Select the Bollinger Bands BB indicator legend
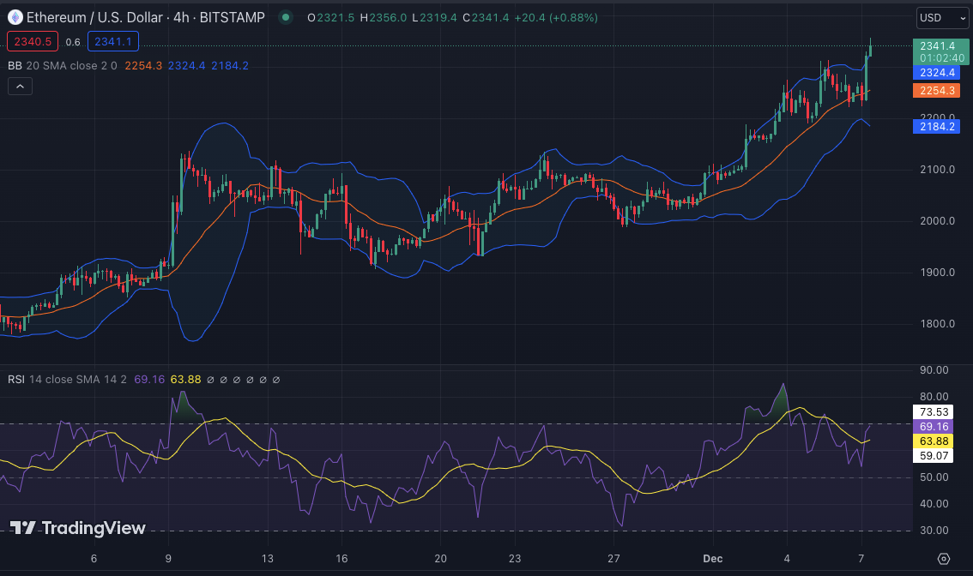Viewport: 973px width, 576px height. 15,65
